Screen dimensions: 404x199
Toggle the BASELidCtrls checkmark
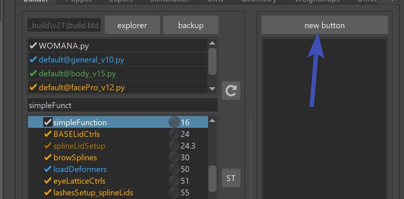pyautogui.click(x=48, y=134)
